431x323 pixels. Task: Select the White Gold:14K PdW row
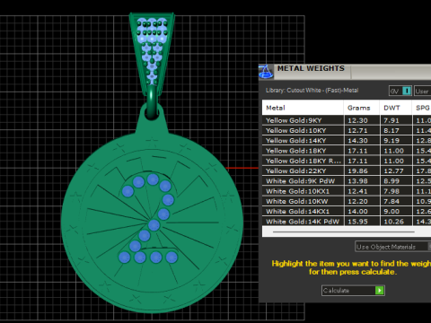point(347,222)
